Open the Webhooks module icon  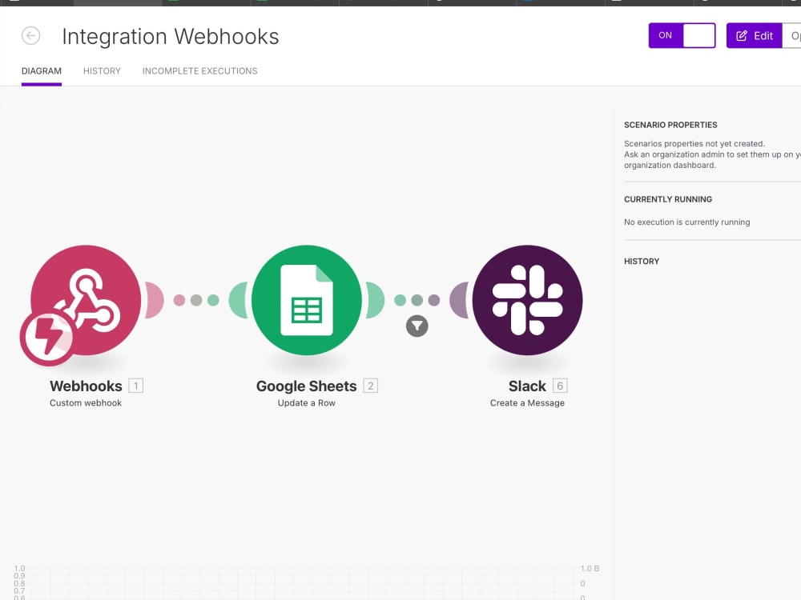86,300
